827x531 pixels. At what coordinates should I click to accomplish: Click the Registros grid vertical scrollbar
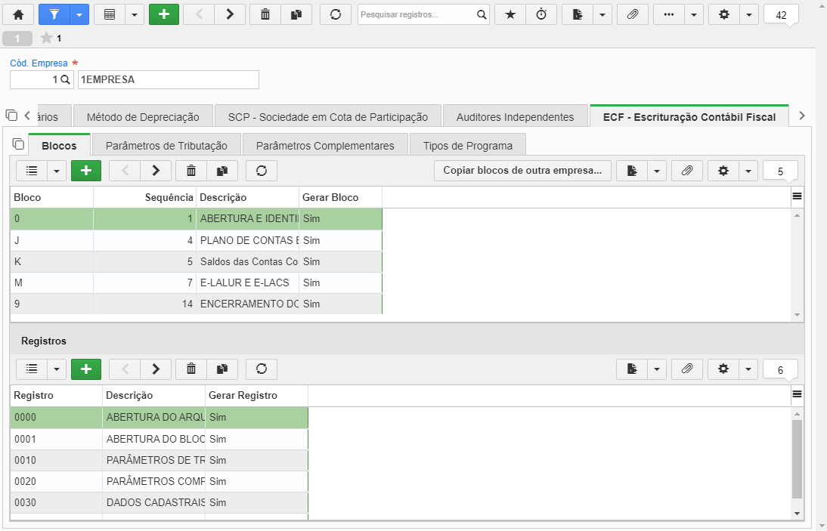pyautogui.click(x=797, y=459)
